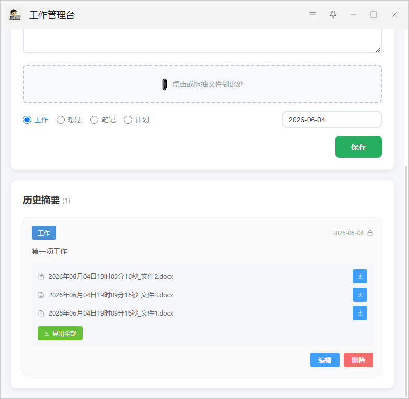Click the grey date 2026-06-04 on the card
The height and width of the screenshot is (399, 409).
348,233
